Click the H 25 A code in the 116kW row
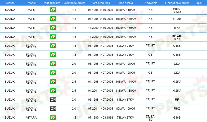The width and height of the screenshot is (207, 122). 177,91
